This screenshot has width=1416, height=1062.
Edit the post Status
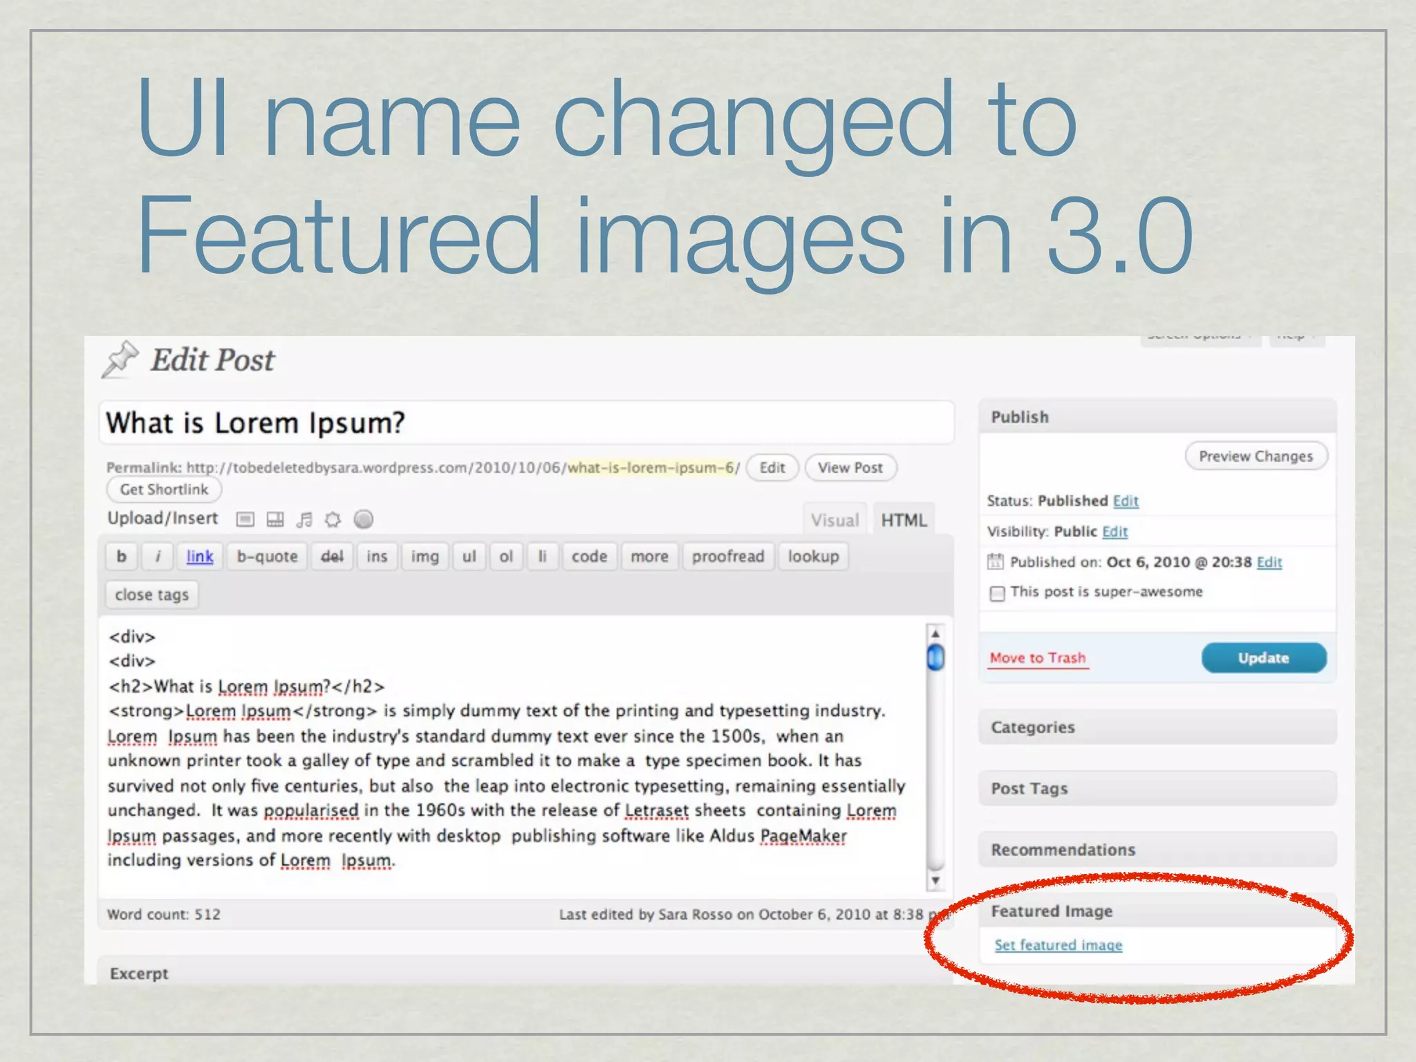1126,501
